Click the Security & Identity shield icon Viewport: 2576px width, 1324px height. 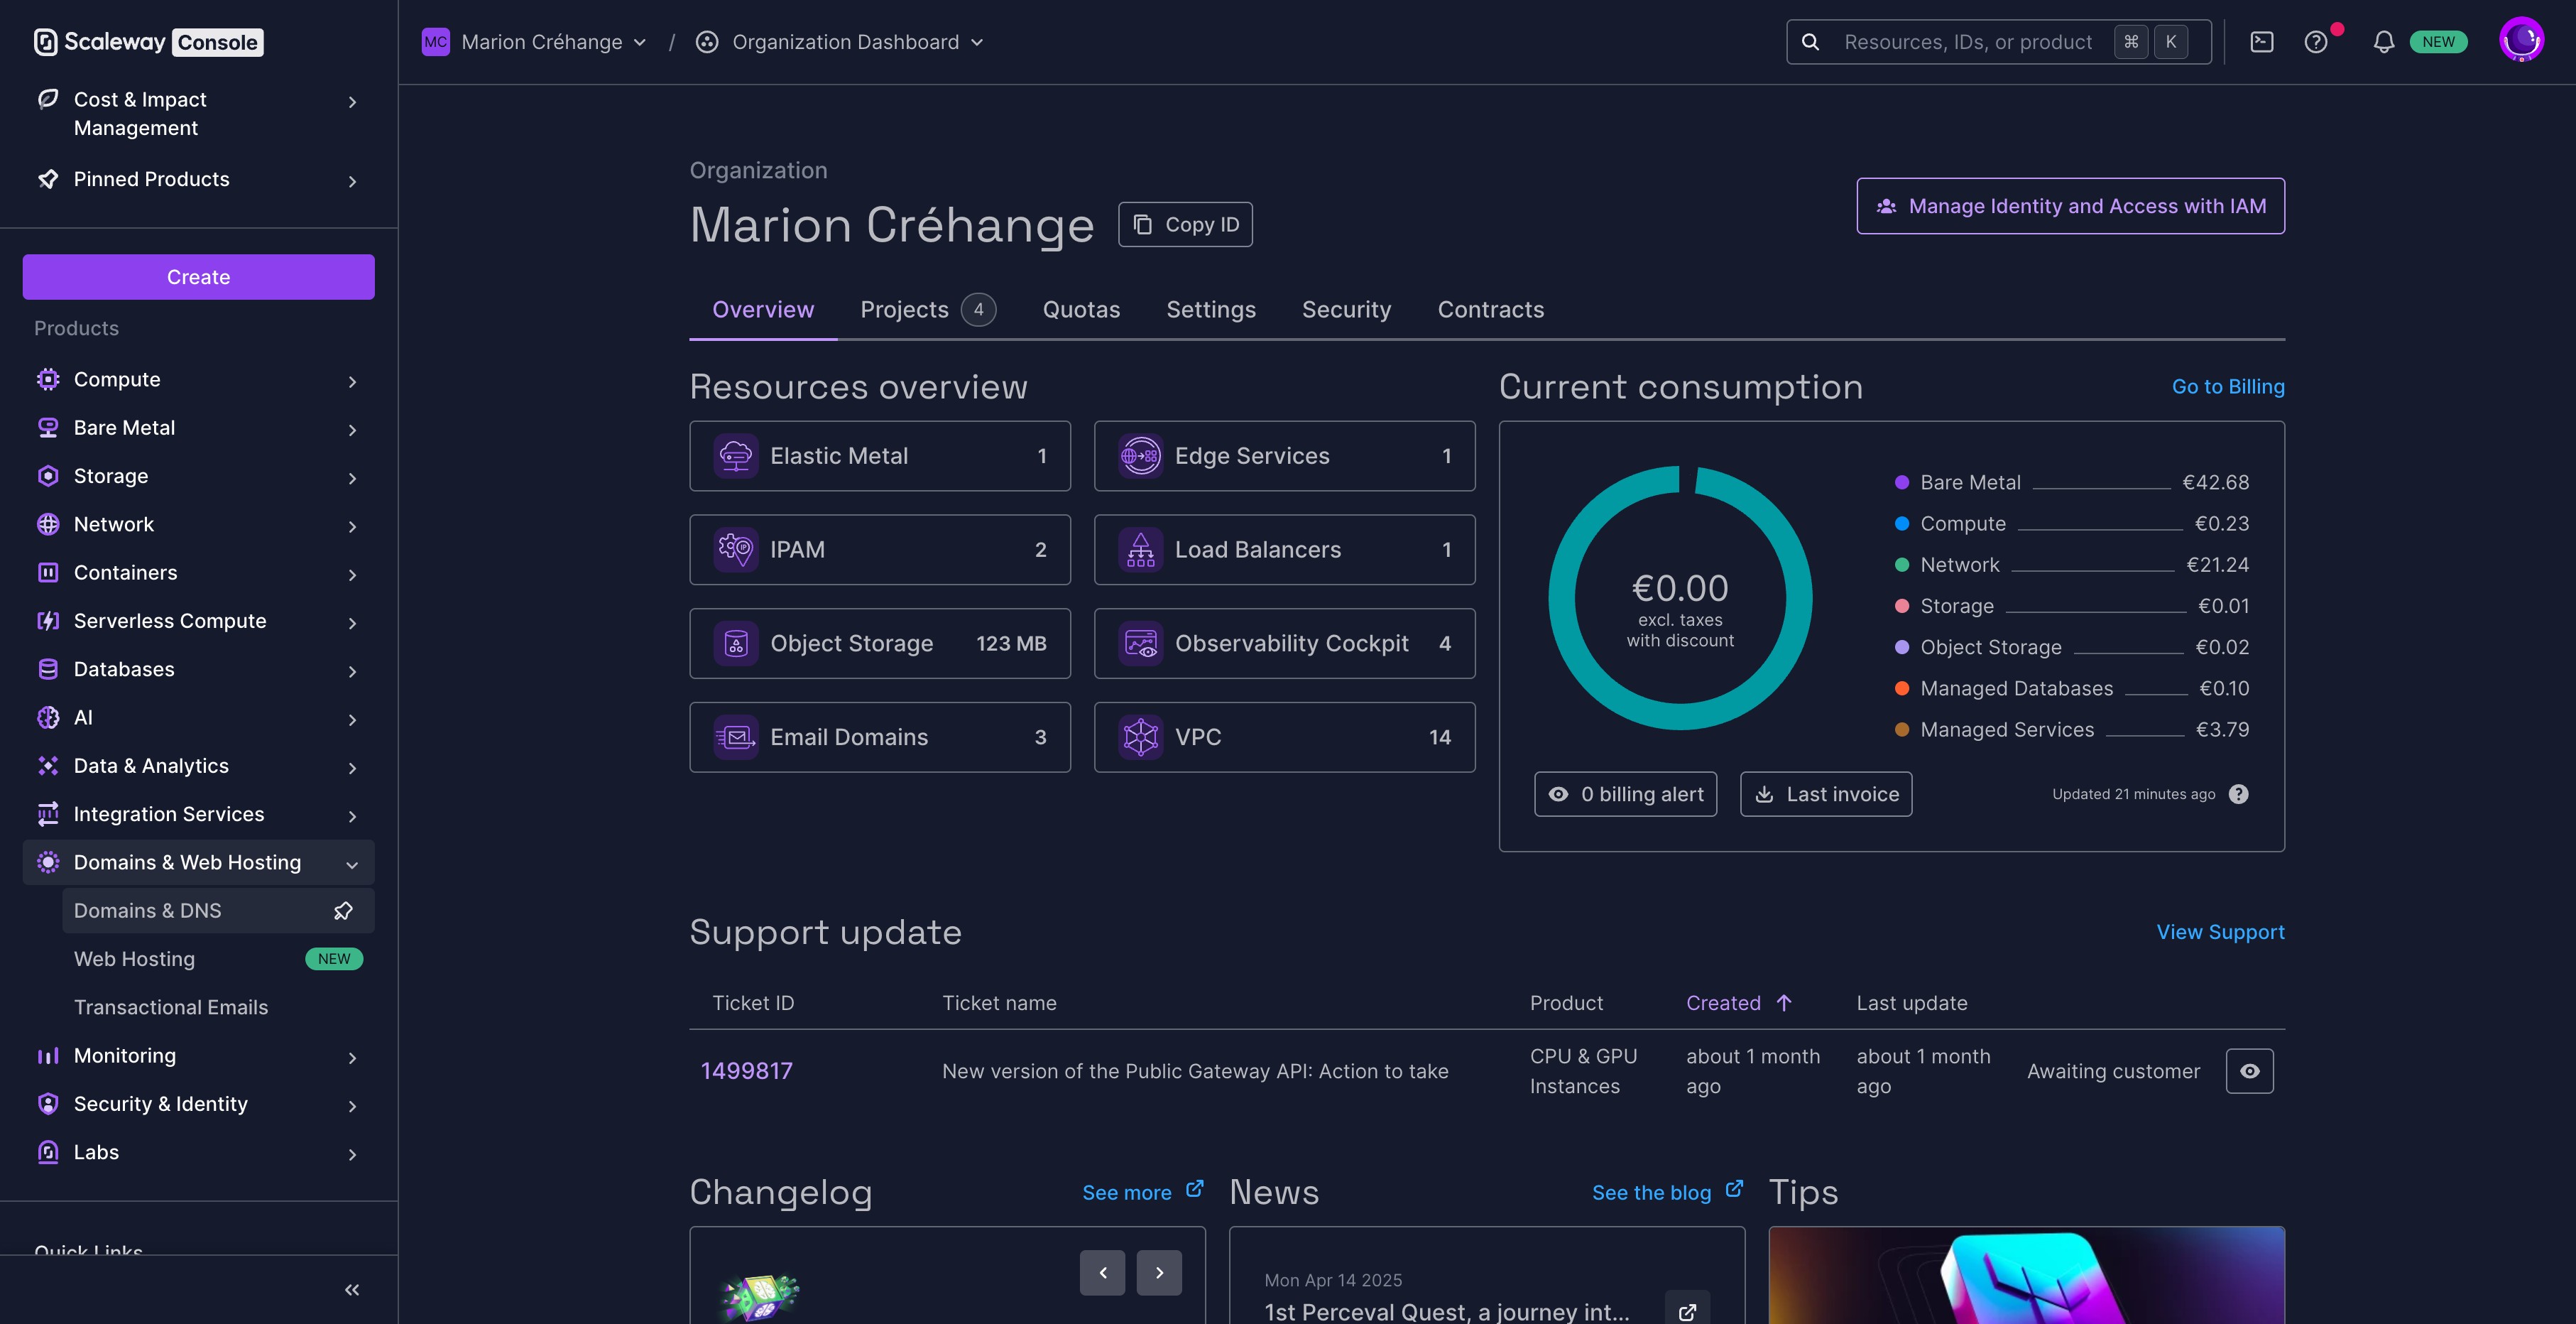(48, 1104)
